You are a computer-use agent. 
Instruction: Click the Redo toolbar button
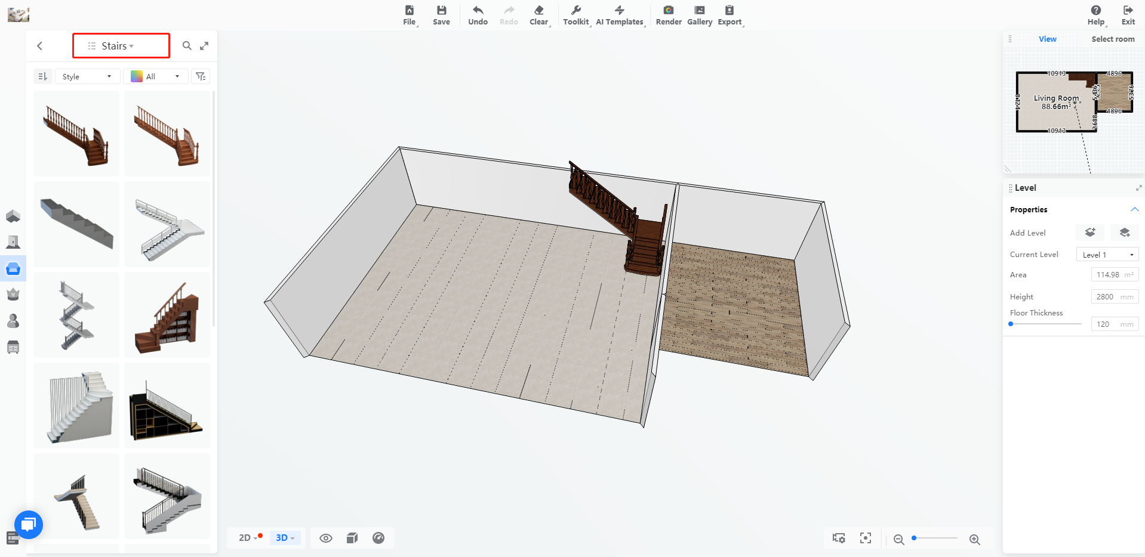pos(509,16)
